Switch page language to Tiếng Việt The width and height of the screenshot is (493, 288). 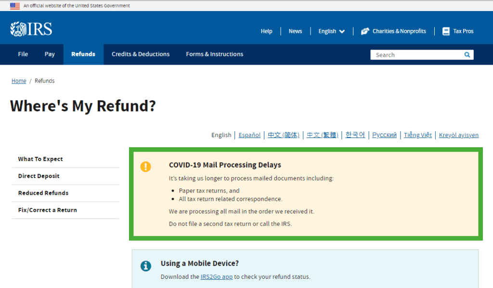(x=417, y=135)
